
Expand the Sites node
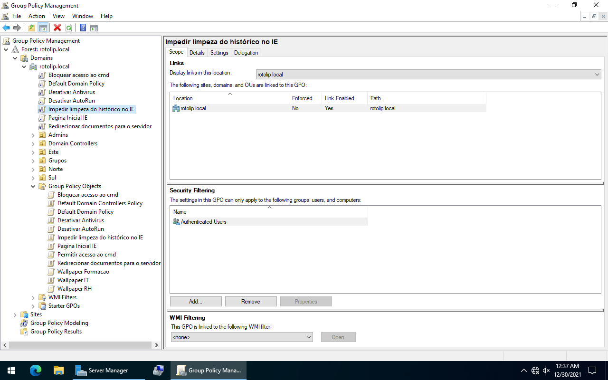pyautogui.click(x=15, y=314)
